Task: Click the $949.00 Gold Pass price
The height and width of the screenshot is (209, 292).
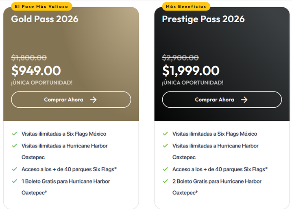Action: pos(36,70)
